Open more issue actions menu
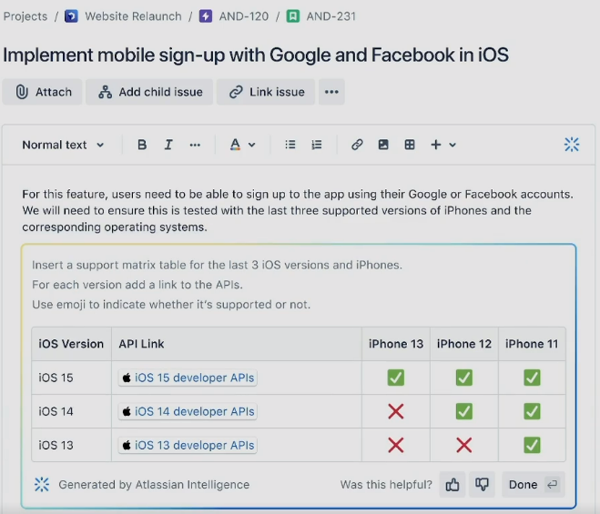 click(x=331, y=92)
